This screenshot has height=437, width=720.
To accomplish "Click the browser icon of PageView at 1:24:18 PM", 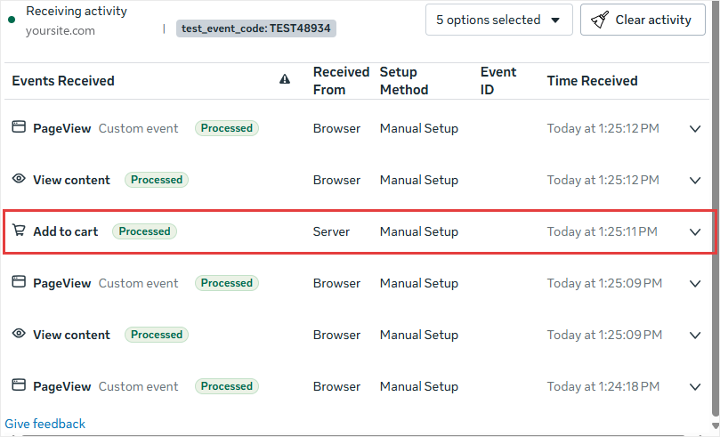I will (x=19, y=384).
